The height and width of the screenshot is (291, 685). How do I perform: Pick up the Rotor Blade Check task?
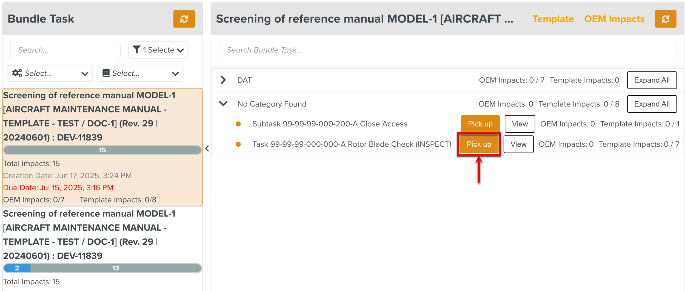pos(478,144)
